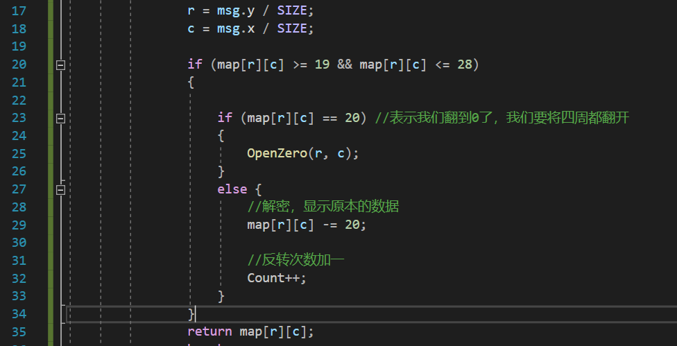
Task: Click the green change marker beside line 29
Action: 51,225
